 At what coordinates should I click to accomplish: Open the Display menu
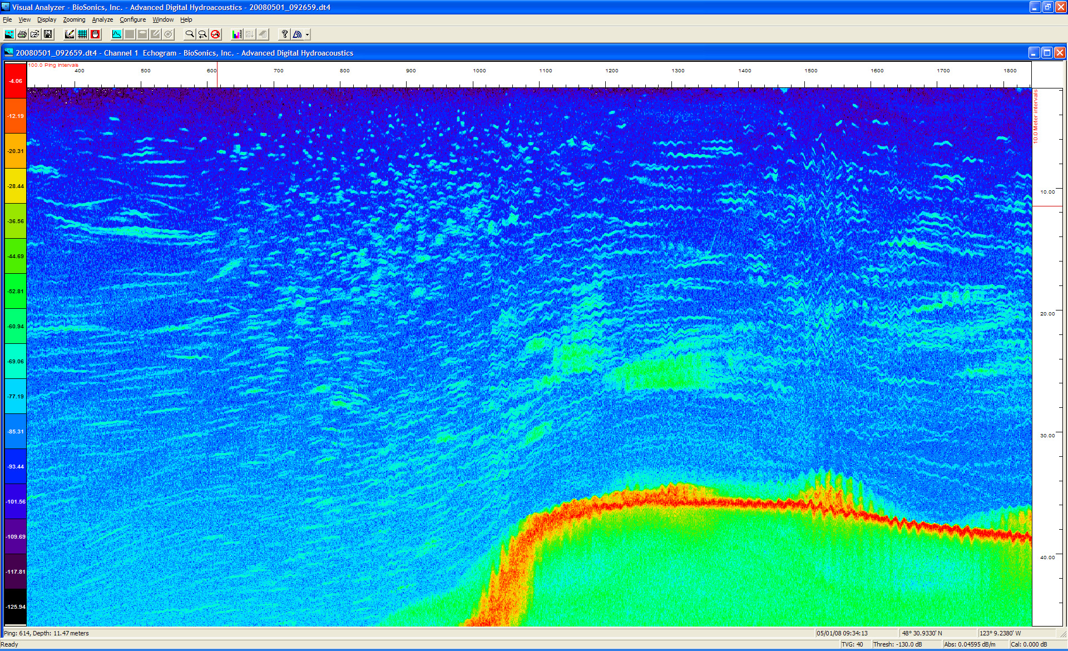pyautogui.click(x=47, y=19)
